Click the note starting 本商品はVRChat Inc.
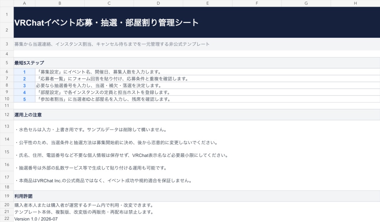This screenshot has width=380, height=222. tap(104, 181)
